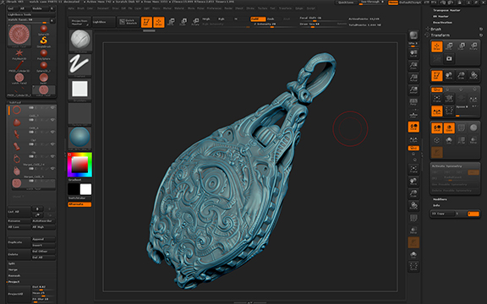This screenshot has height=304, width=487.
Task: Toggle the Alternate color button
Action: [79, 204]
